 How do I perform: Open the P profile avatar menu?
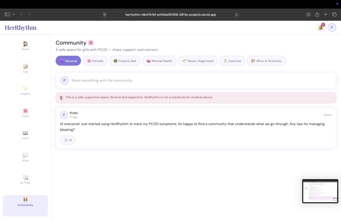pos(332,27)
